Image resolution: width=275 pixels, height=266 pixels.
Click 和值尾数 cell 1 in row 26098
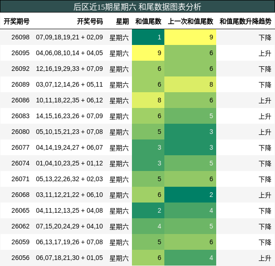coord(148,37)
